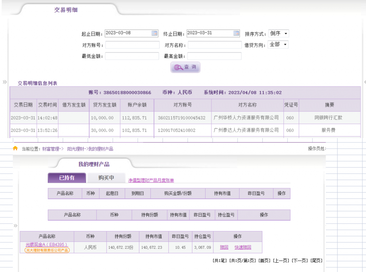Select the 网银跨行汇款 summary cell
The width and height of the screenshot is (366, 272).
click(x=330, y=118)
